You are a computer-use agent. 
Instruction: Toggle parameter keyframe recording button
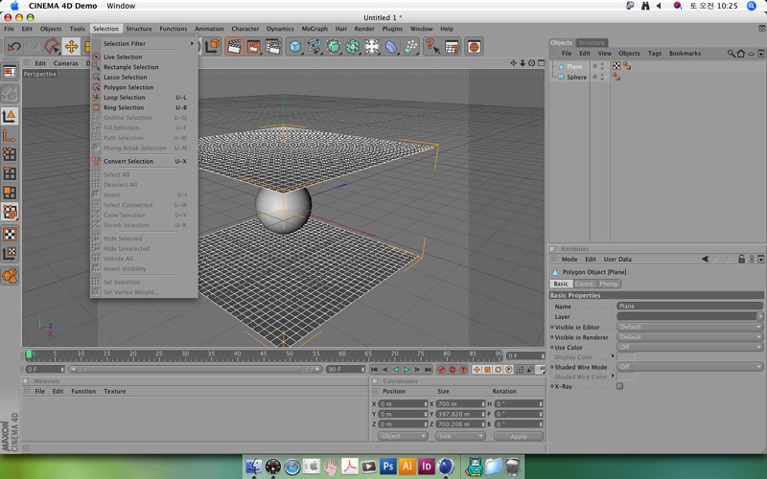tap(509, 370)
